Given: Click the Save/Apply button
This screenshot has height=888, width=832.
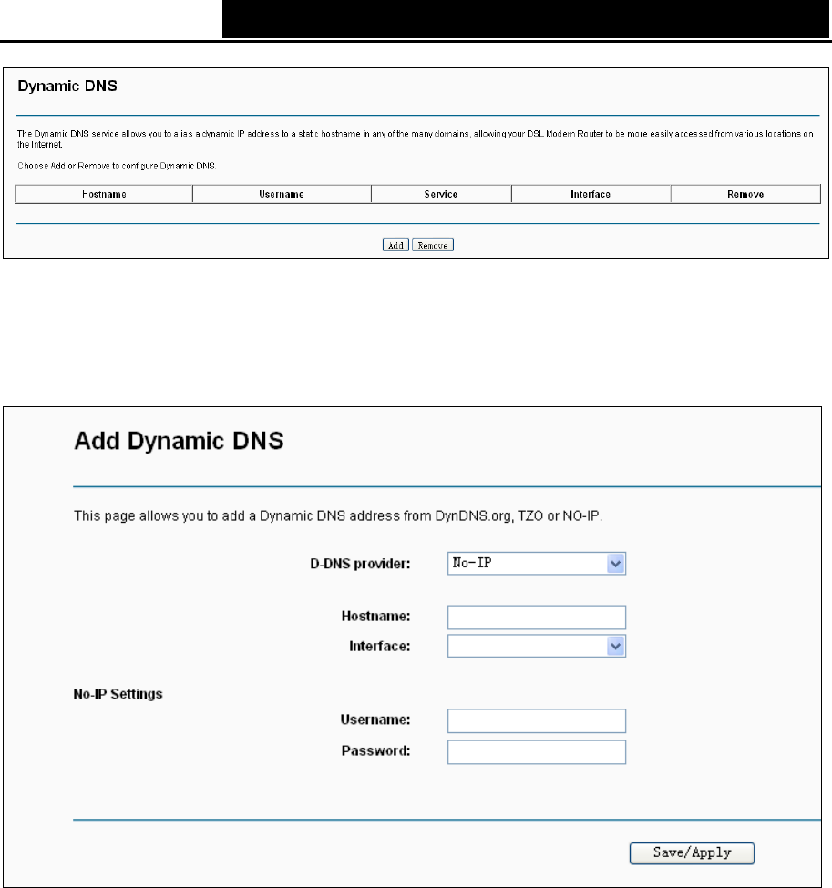Looking at the screenshot, I should tap(692, 852).
